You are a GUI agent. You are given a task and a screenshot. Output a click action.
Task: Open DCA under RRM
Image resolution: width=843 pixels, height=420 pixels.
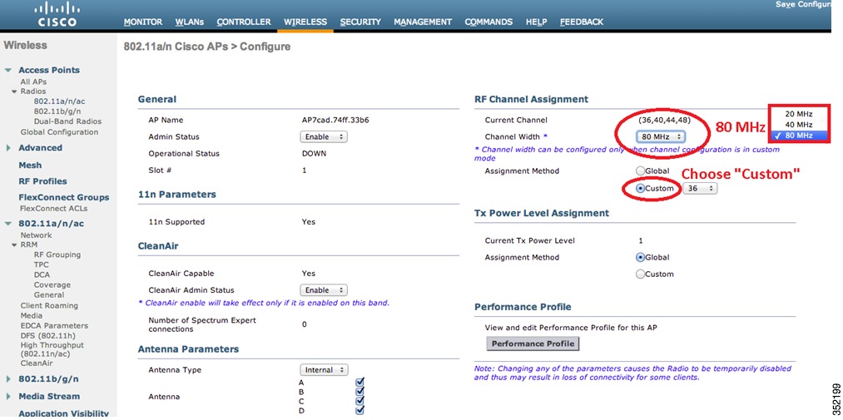pyautogui.click(x=42, y=274)
